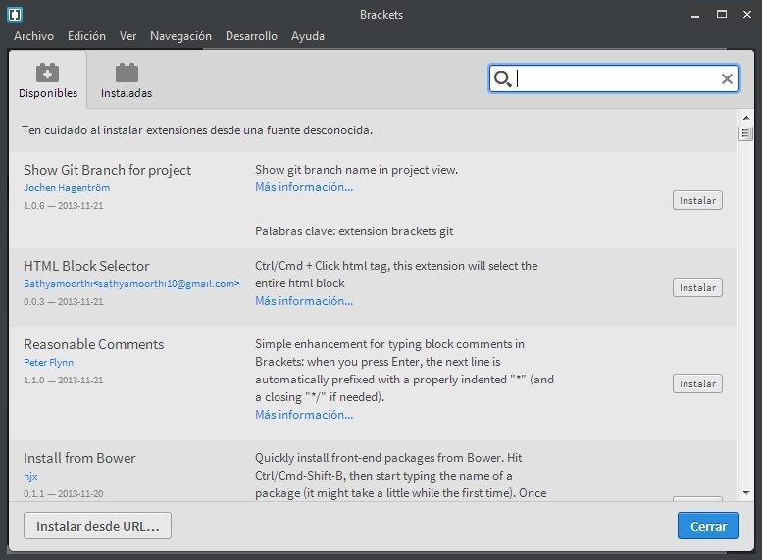Click Instalar desde URL button
Image resolution: width=762 pixels, height=560 pixels.
(x=98, y=526)
